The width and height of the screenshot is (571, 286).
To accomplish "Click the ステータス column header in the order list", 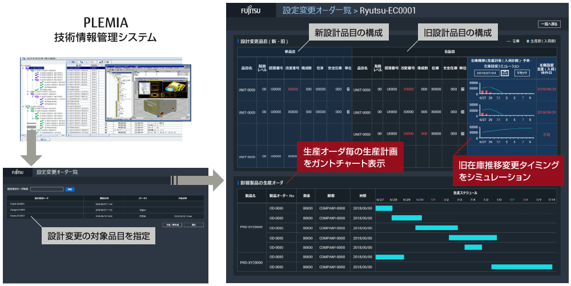I will pyautogui.click(x=143, y=198).
